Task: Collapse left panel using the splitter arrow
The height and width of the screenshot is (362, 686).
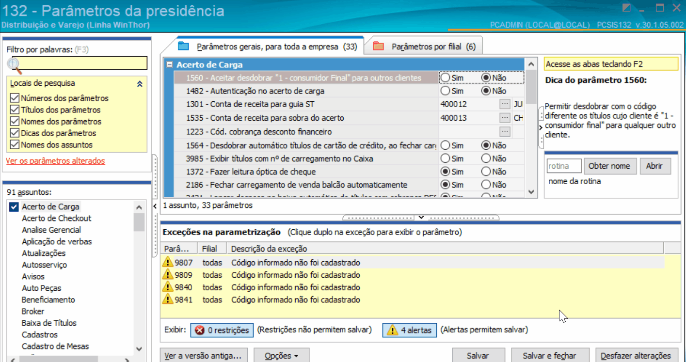Action: tap(155, 207)
